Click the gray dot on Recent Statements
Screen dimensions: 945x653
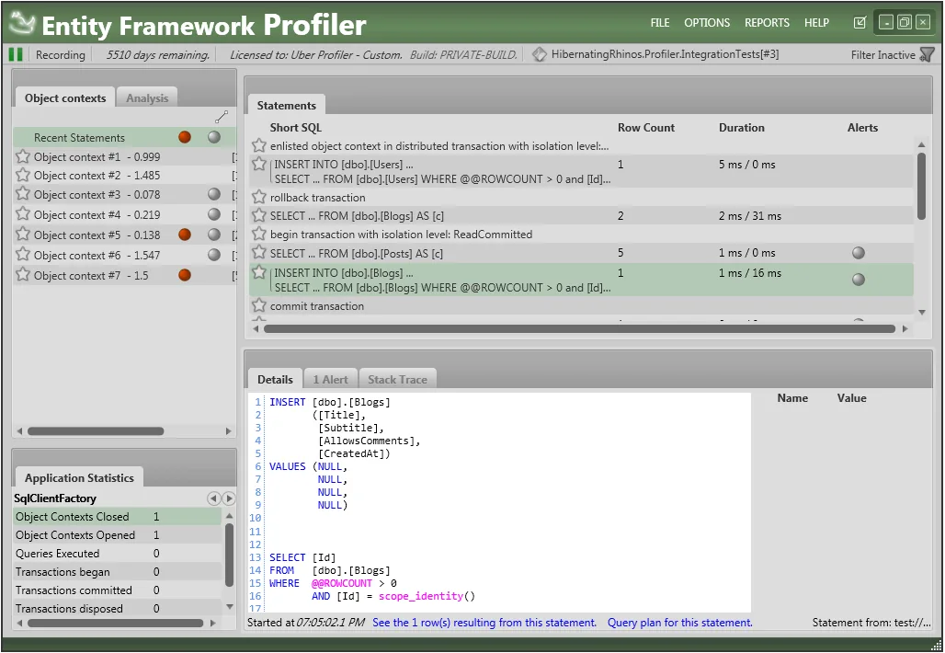214,137
